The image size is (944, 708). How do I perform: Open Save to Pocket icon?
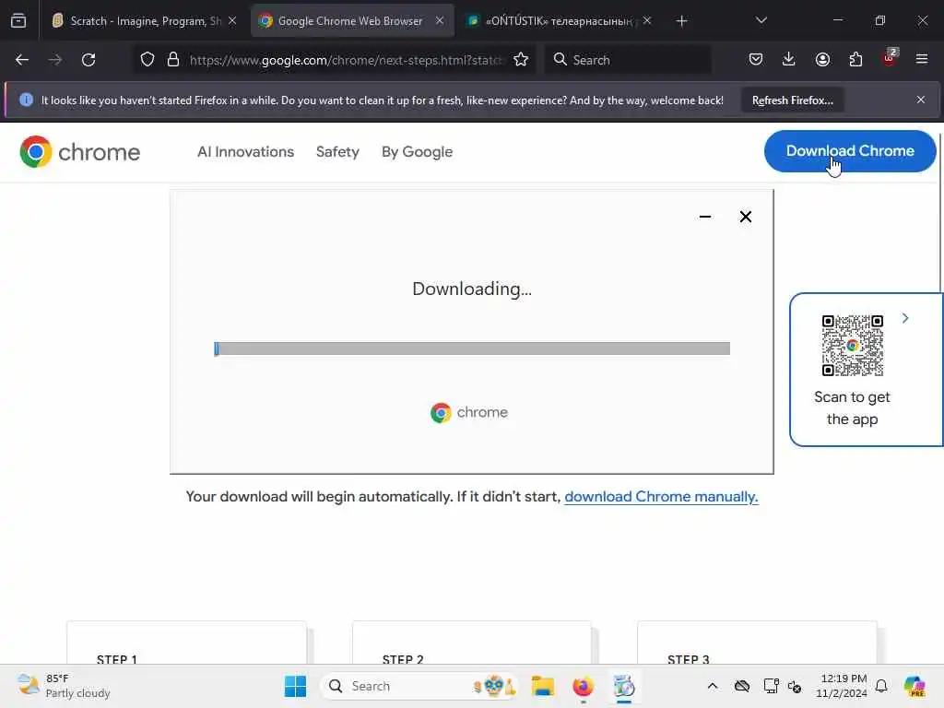(x=756, y=60)
